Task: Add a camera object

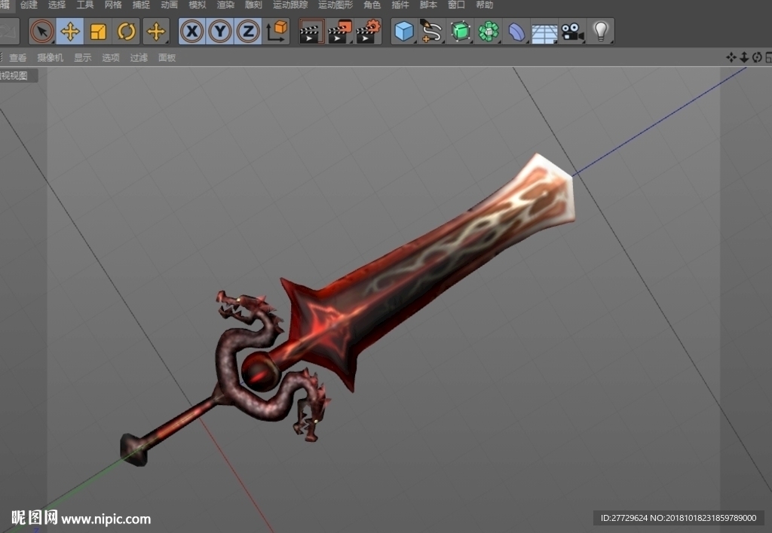Action: [x=573, y=32]
